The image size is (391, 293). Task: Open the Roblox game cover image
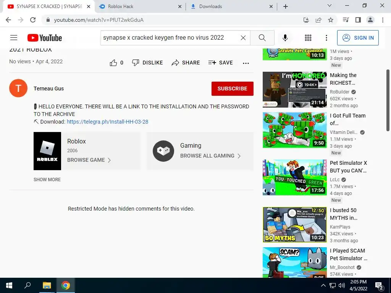pyautogui.click(x=47, y=151)
